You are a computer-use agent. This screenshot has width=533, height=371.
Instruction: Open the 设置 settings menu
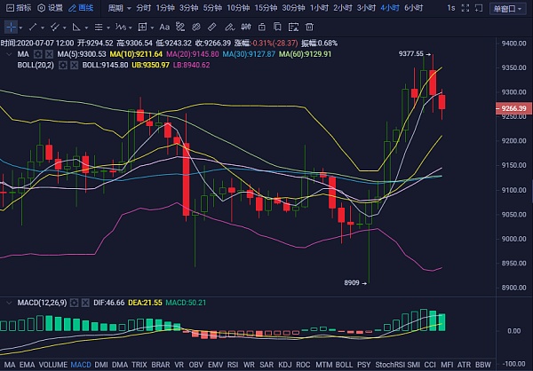coord(50,8)
